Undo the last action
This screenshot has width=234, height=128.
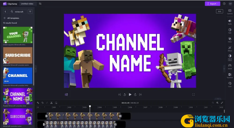(43, 103)
